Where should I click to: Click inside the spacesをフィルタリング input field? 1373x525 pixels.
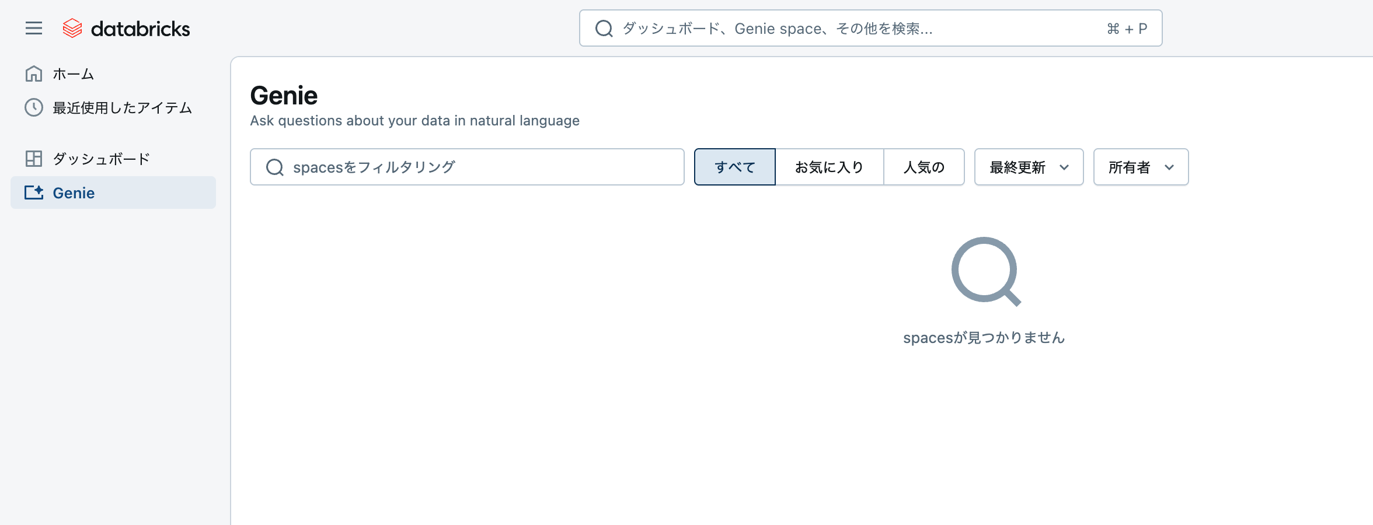coord(467,167)
